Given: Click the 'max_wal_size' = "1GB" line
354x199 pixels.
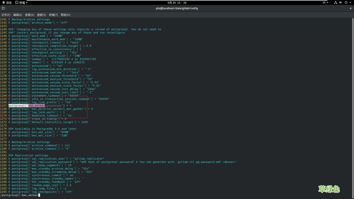Looking at the screenshot, I should pos(38,135).
